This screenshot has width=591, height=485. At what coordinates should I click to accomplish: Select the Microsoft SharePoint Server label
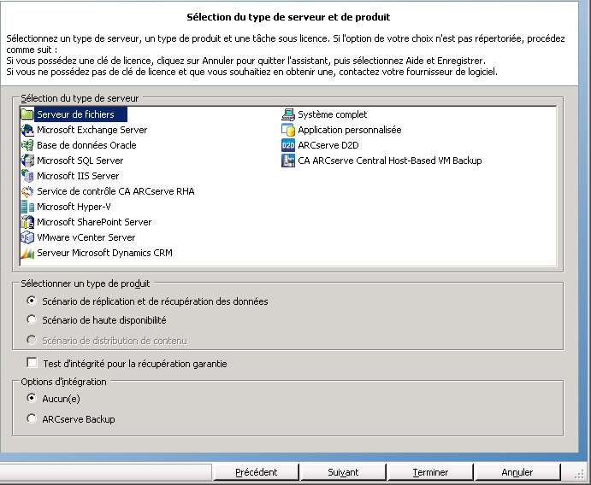[94, 222]
